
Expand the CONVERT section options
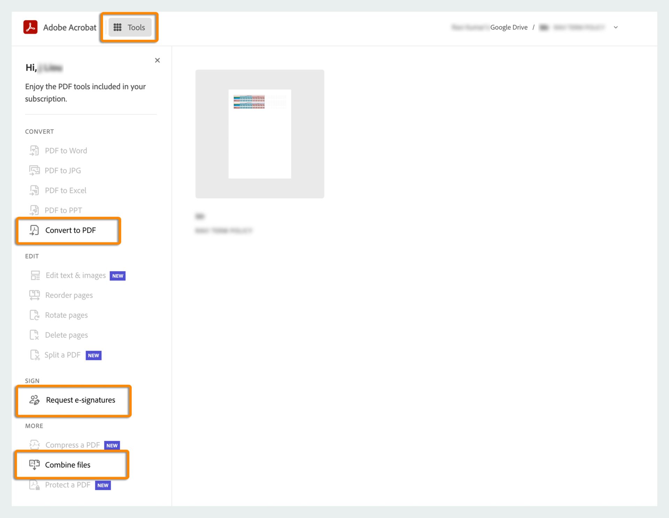tap(41, 131)
